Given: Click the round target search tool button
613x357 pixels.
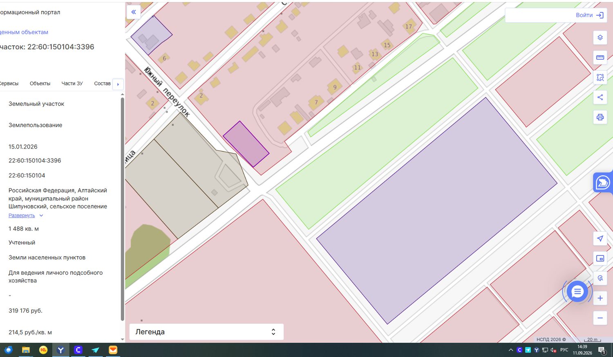Looking at the screenshot, I should tap(600, 278).
